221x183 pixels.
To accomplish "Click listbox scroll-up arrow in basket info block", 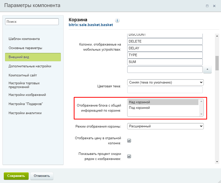I will click(x=201, y=101).
